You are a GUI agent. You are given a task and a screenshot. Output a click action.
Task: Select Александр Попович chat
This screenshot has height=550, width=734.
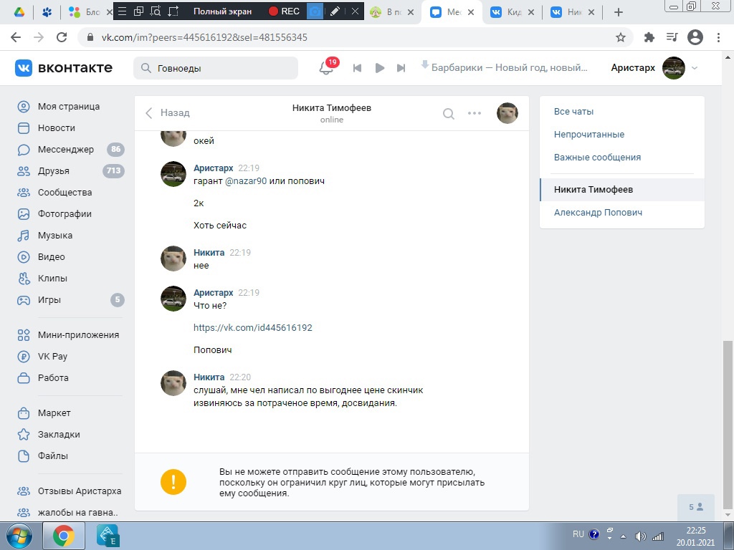click(x=598, y=213)
